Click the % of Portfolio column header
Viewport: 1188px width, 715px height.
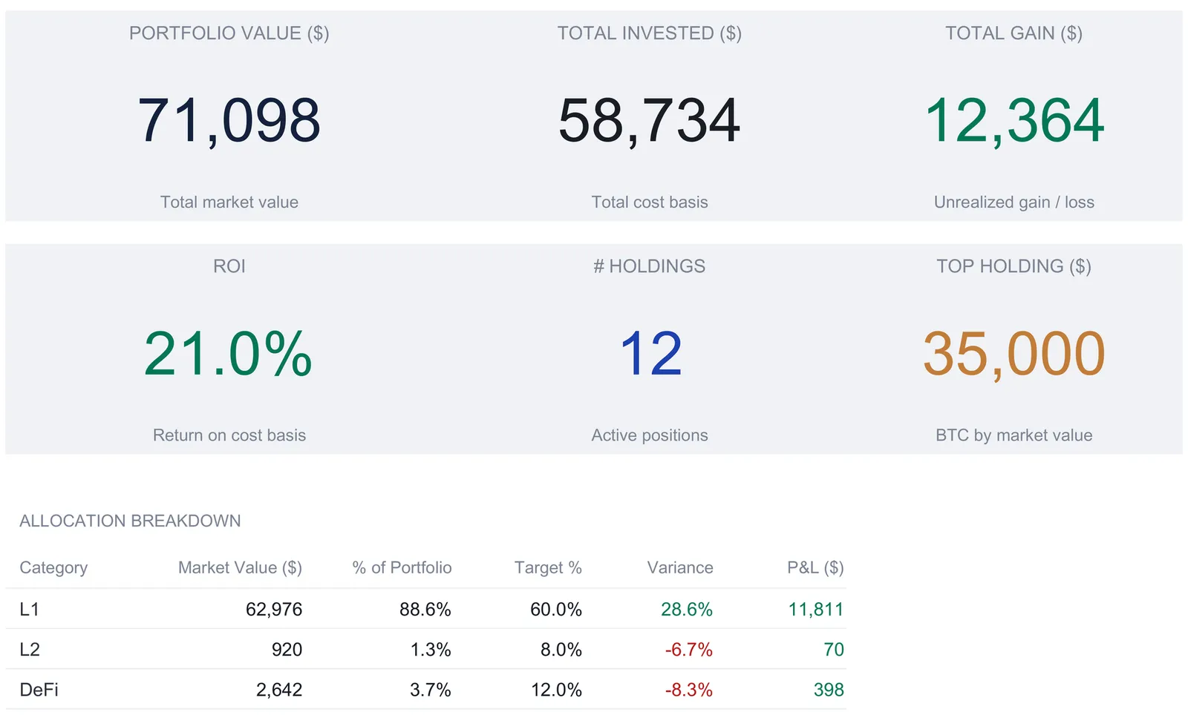click(x=402, y=568)
